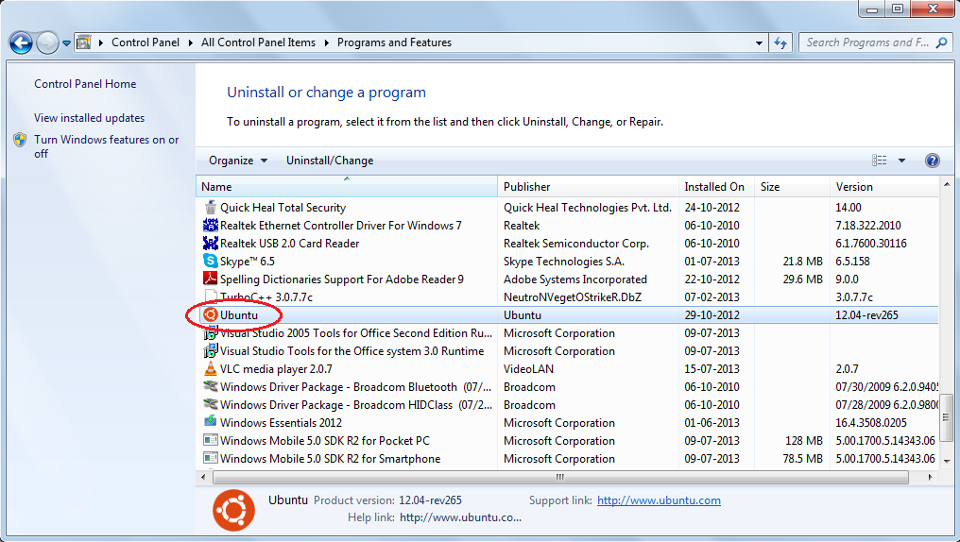Click the Control Panel breadcrumb
Screen dimensions: 960x542
click(146, 42)
